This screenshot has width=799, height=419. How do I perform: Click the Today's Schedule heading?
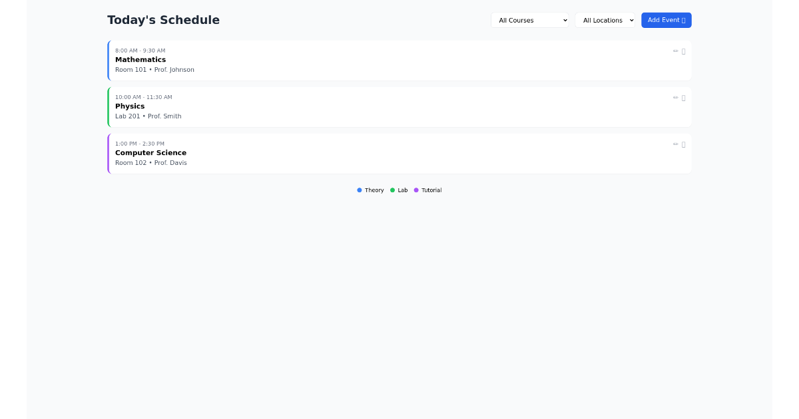[163, 20]
